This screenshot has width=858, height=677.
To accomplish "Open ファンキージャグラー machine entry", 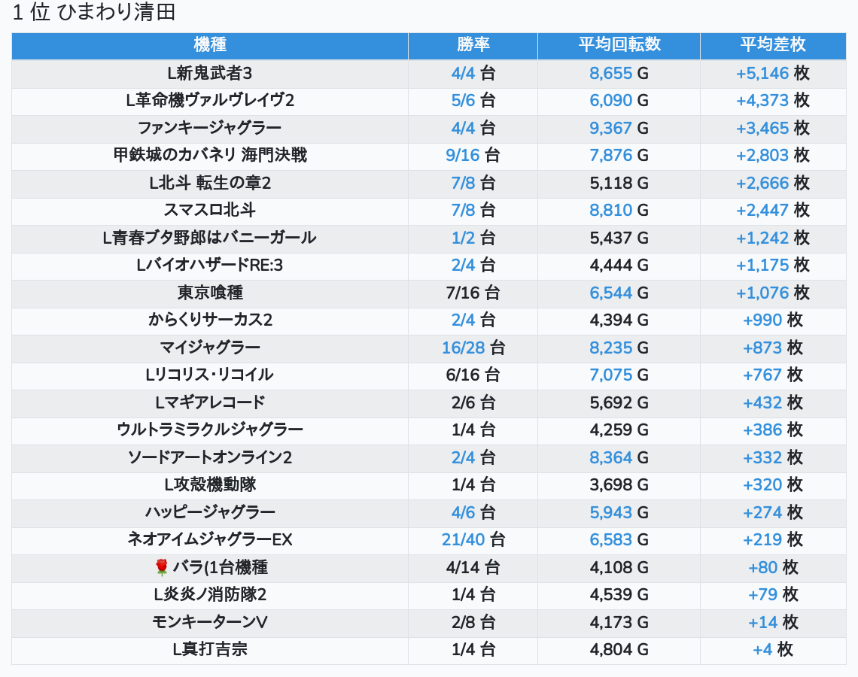I will tap(209, 128).
